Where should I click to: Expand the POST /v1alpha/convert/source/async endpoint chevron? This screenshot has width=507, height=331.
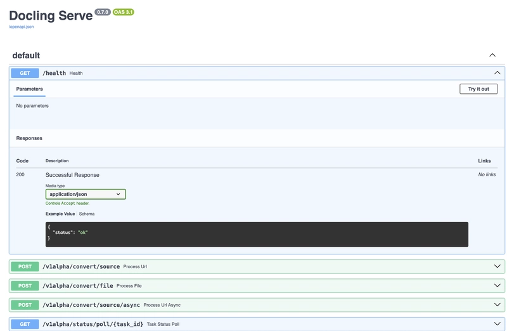tap(497, 305)
